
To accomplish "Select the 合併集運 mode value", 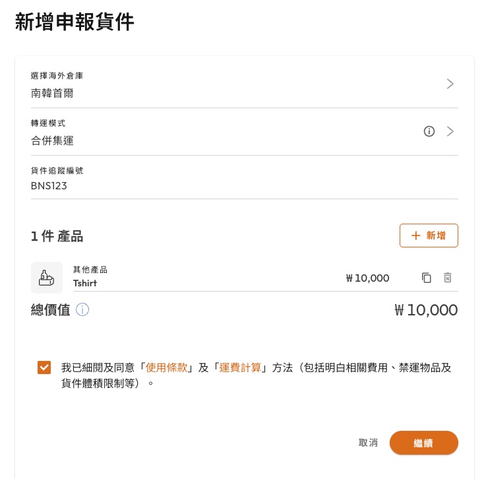I will coord(52,141).
